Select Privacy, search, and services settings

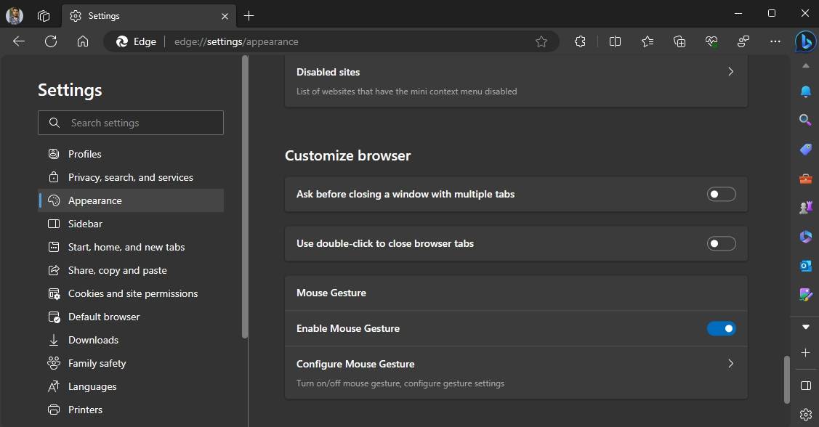click(130, 176)
